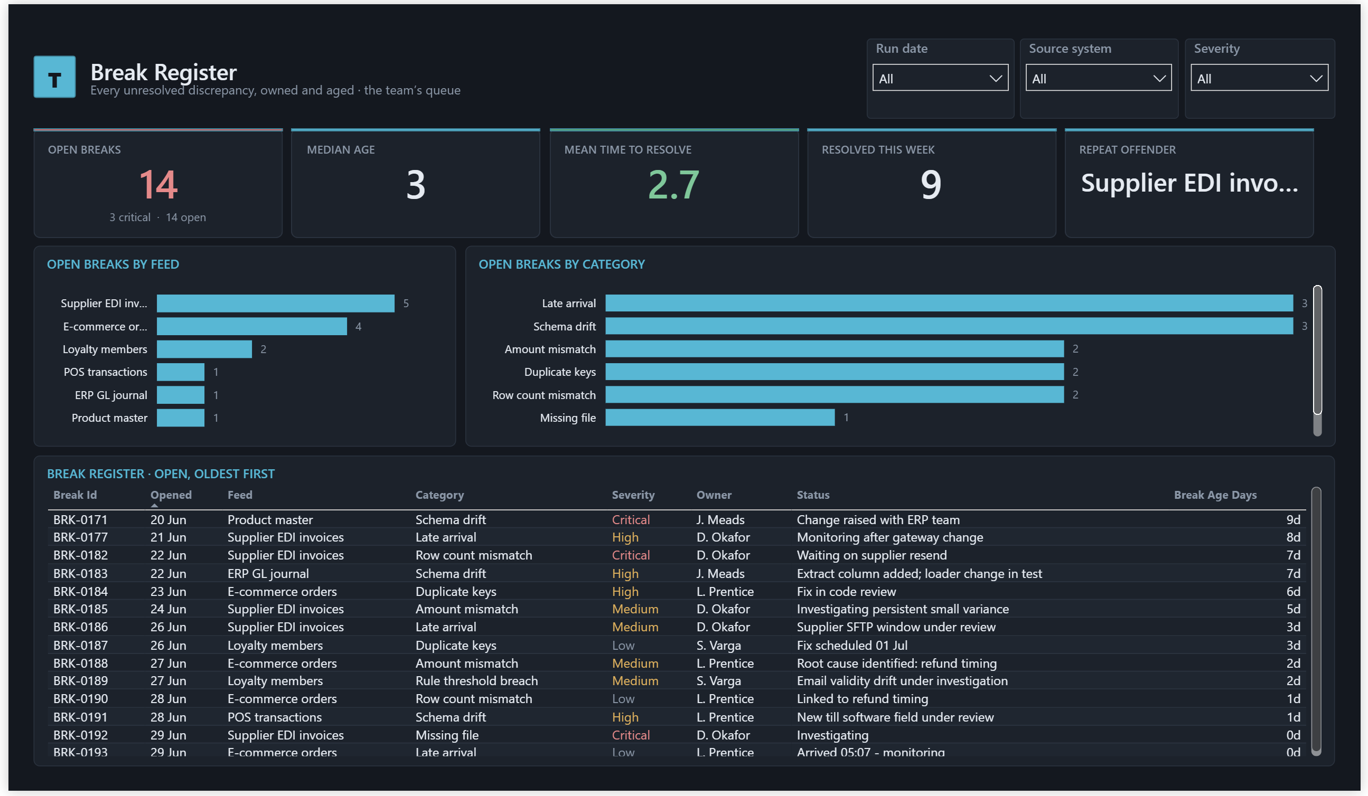
Task: Sort by the Owner column header
Action: (714, 495)
